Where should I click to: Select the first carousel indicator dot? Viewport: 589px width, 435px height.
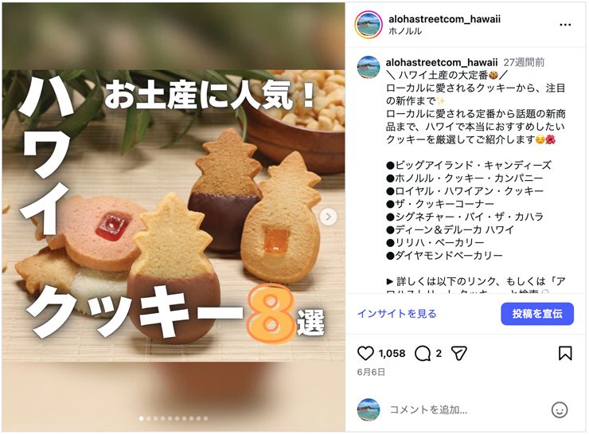141,418
